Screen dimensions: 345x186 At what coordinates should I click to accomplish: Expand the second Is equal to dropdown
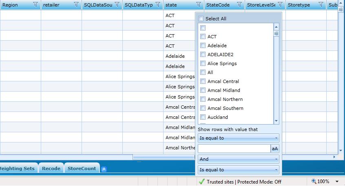[x=239, y=170]
